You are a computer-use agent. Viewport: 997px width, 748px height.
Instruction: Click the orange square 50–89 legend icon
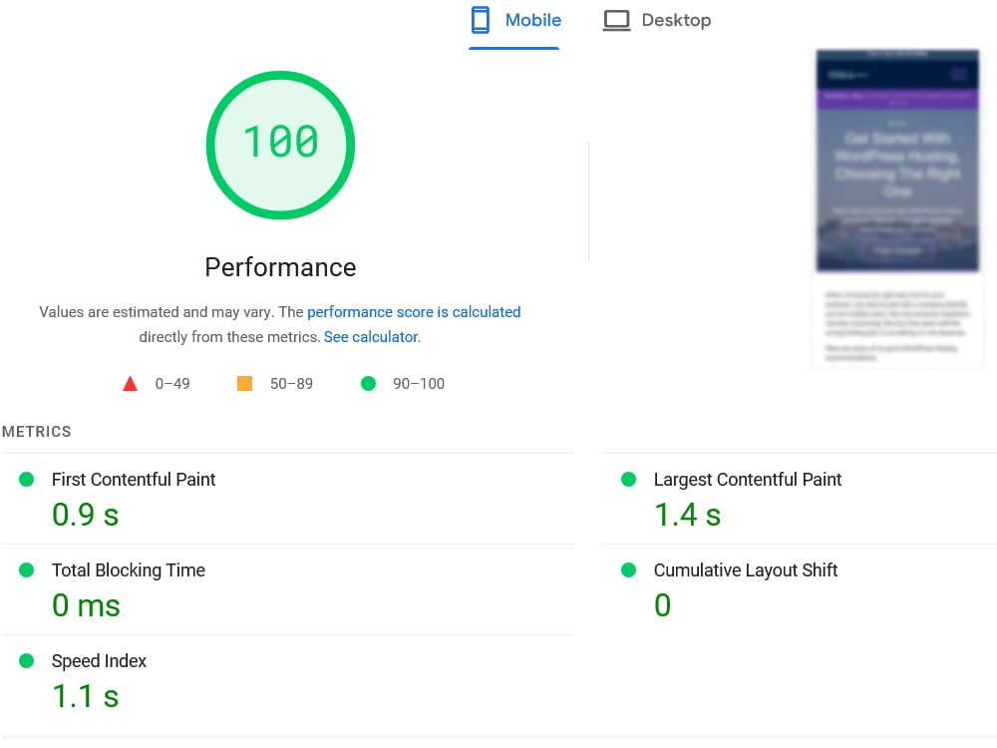(244, 384)
